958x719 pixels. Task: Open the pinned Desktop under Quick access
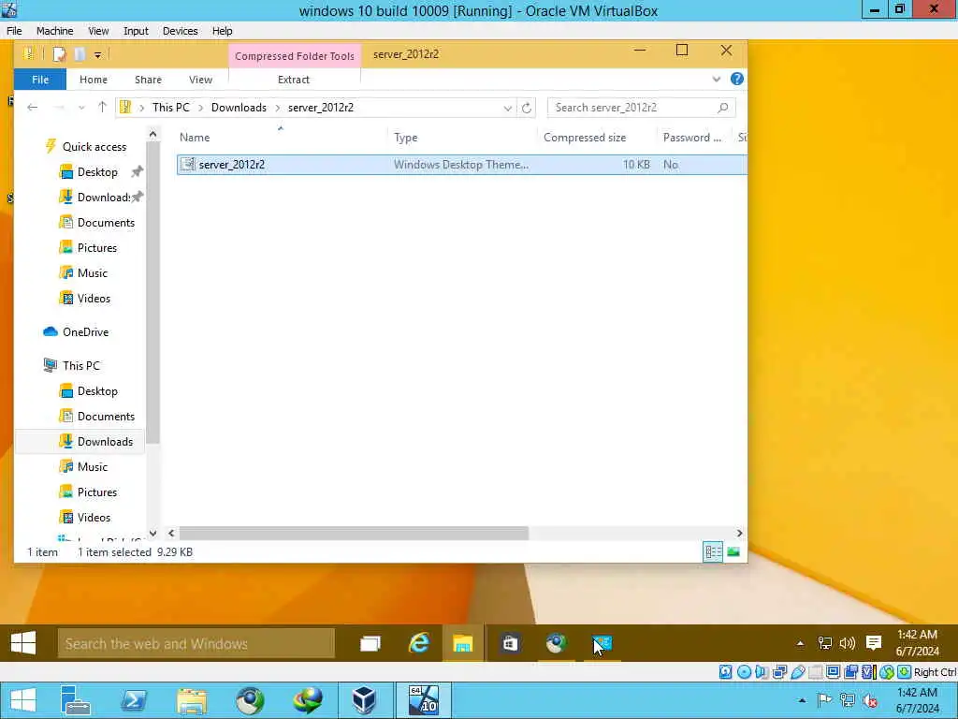97,172
